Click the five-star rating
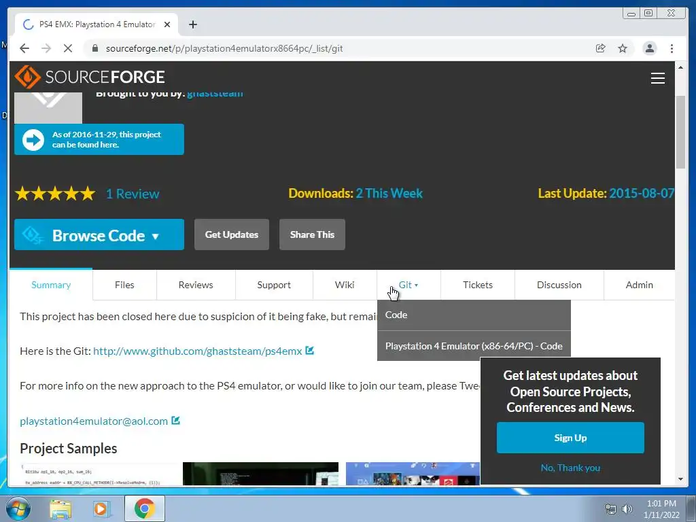Viewport: 696px width, 522px height. [x=55, y=194]
